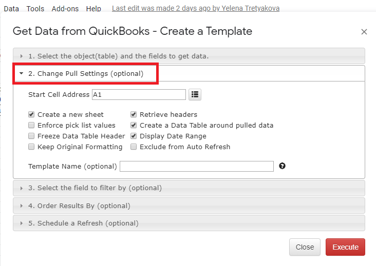Expand section 1 Select the object(table)
The image size is (376, 266).
coord(189,56)
